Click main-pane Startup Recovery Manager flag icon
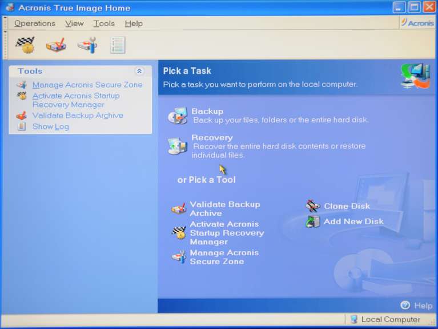The width and height of the screenshot is (438, 329). (x=179, y=233)
